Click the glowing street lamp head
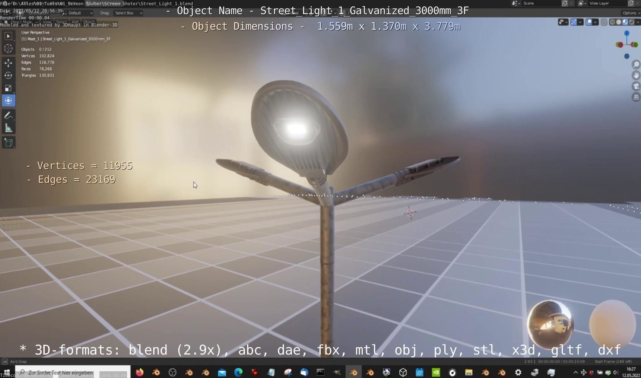Screen dimensions: 641x378 299,127
